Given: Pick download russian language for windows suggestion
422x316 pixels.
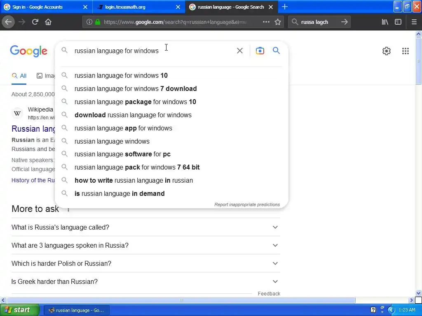Looking at the screenshot, I should 171,115.
